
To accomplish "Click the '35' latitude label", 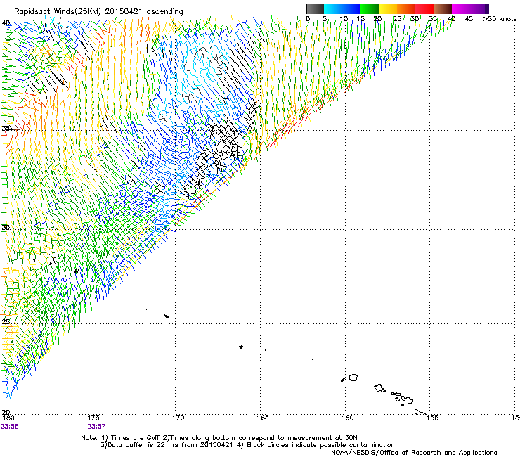I will click(x=6, y=128).
